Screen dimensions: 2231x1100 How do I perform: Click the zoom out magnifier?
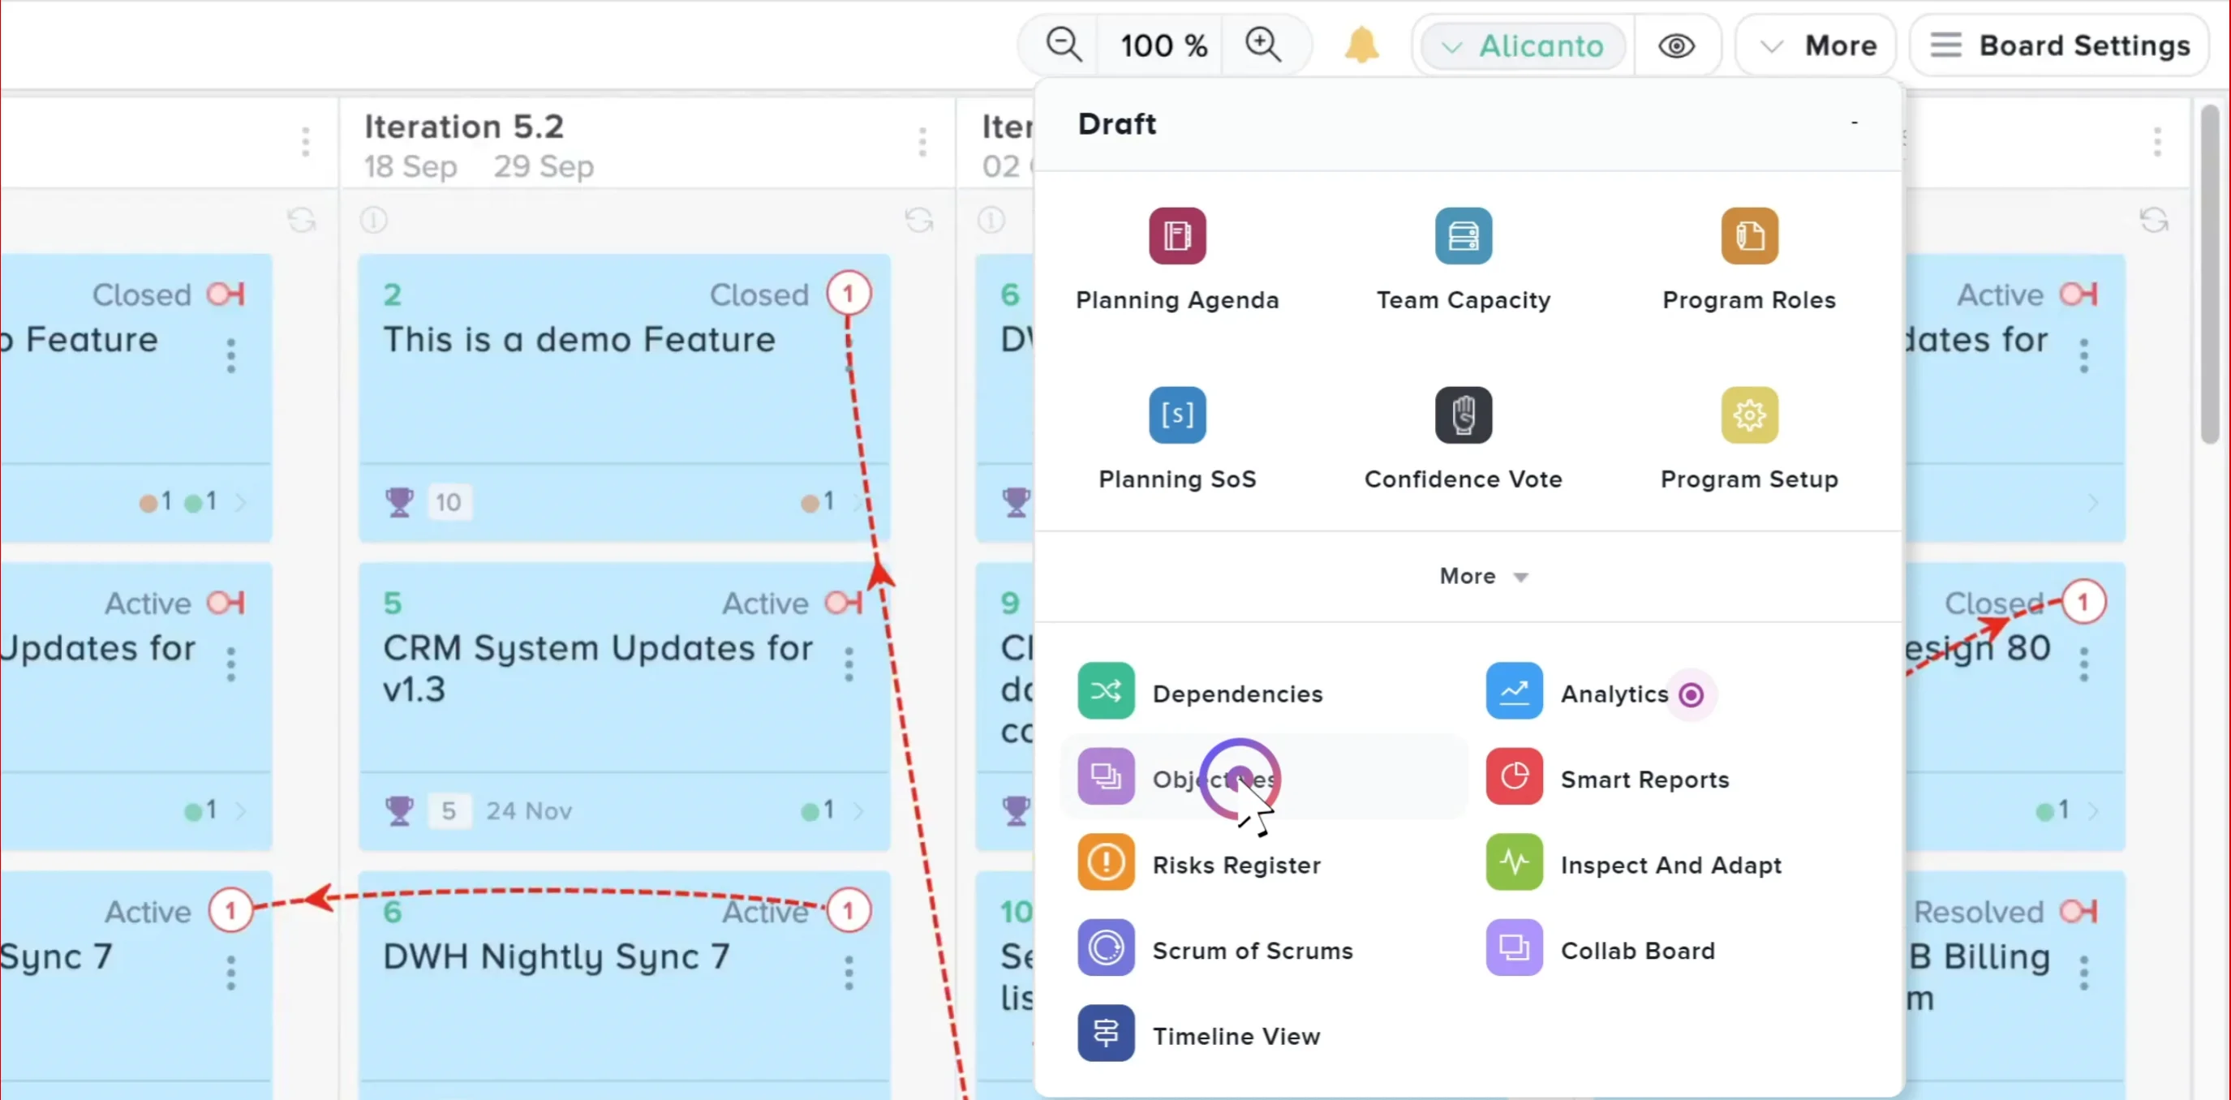click(x=1063, y=45)
